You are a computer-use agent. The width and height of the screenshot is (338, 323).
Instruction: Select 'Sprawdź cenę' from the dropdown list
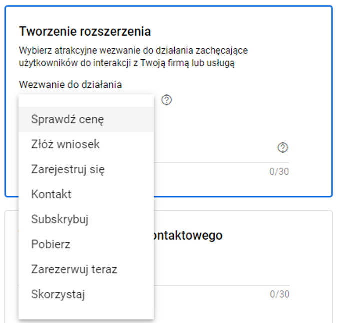coord(67,119)
